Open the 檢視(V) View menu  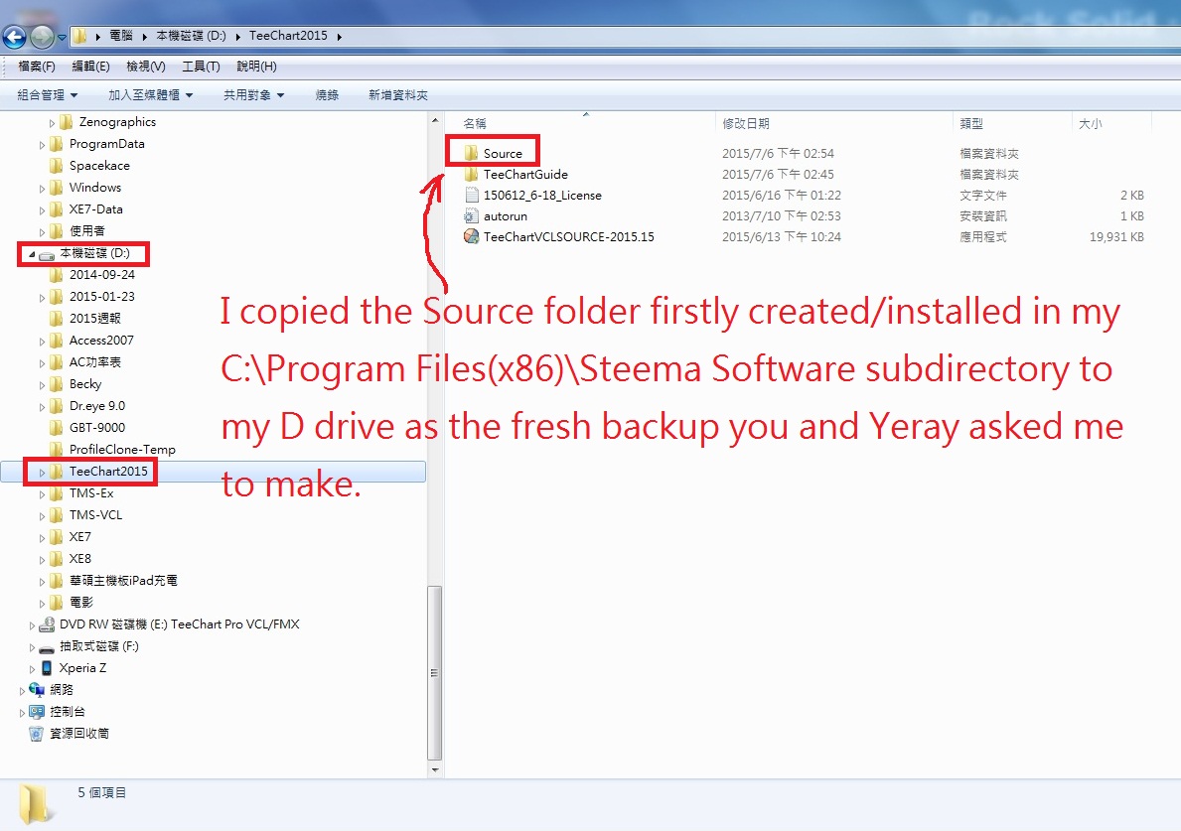(x=146, y=67)
